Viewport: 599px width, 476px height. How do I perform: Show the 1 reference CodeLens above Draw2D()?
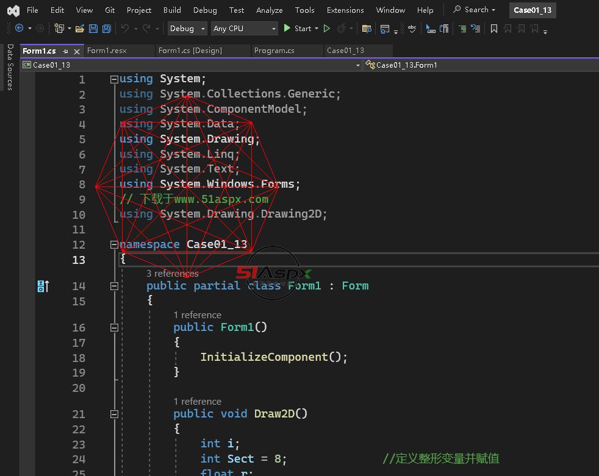[197, 402]
